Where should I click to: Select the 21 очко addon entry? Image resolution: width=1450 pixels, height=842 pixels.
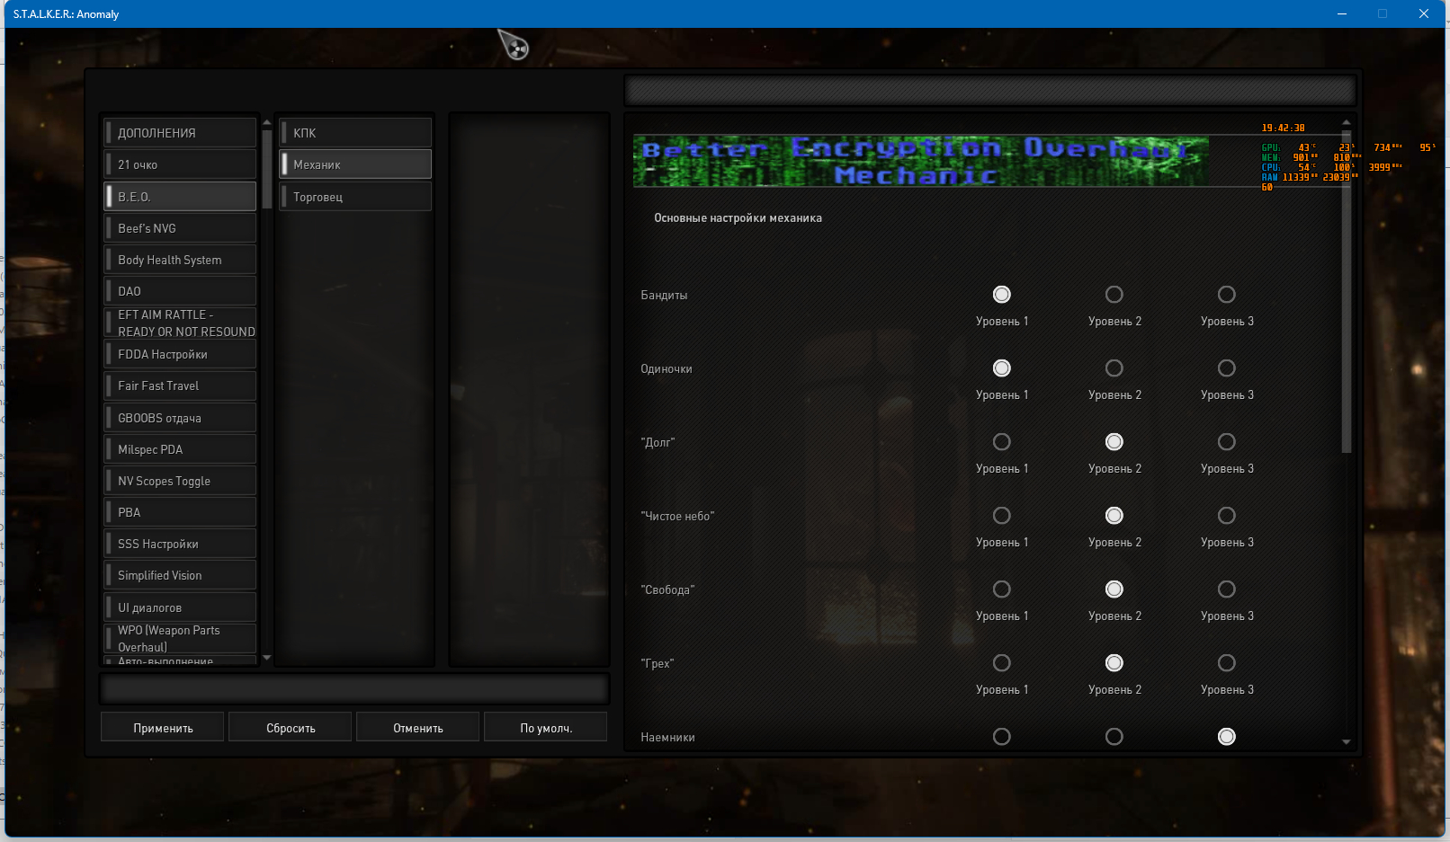pos(180,164)
